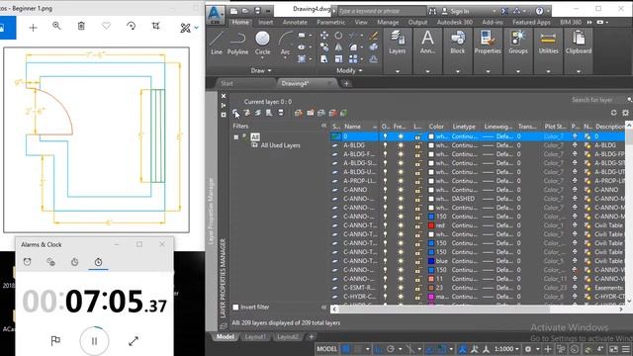The height and width of the screenshot is (356, 633).
Task: Open the Alarm tab in Alarms & Clock
Action: (27, 262)
